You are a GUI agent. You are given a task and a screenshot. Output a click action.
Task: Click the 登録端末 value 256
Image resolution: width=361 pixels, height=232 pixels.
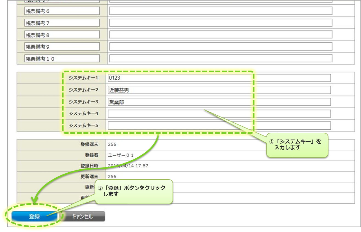click(x=112, y=144)
